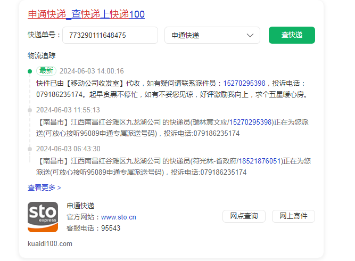The width and height of the screenshot is (355, 261).
Task: Click the 申通快递 company name beside the logo
Action: 80,206
